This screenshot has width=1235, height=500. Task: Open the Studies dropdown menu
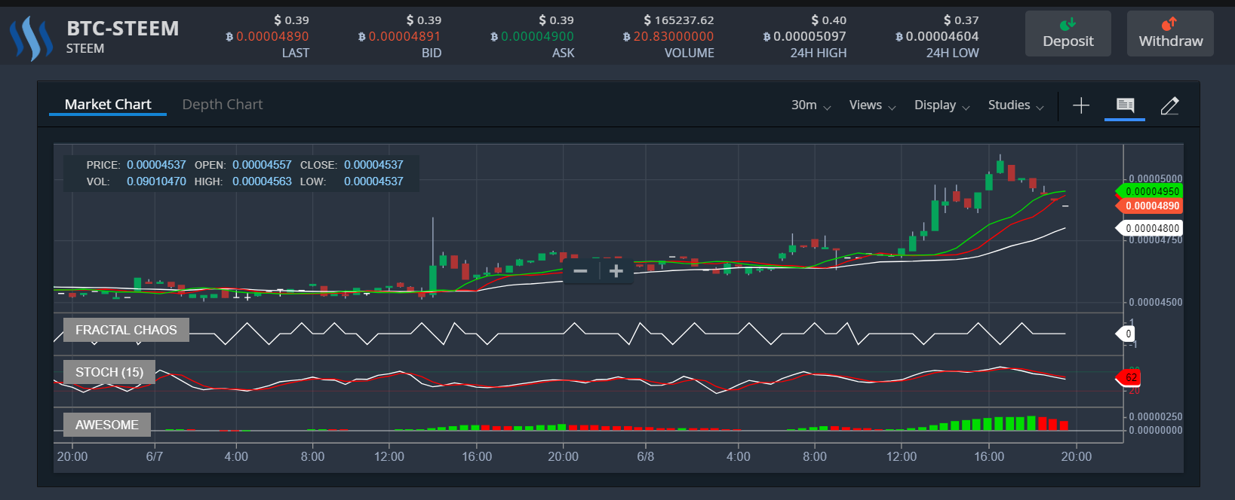1016,105
